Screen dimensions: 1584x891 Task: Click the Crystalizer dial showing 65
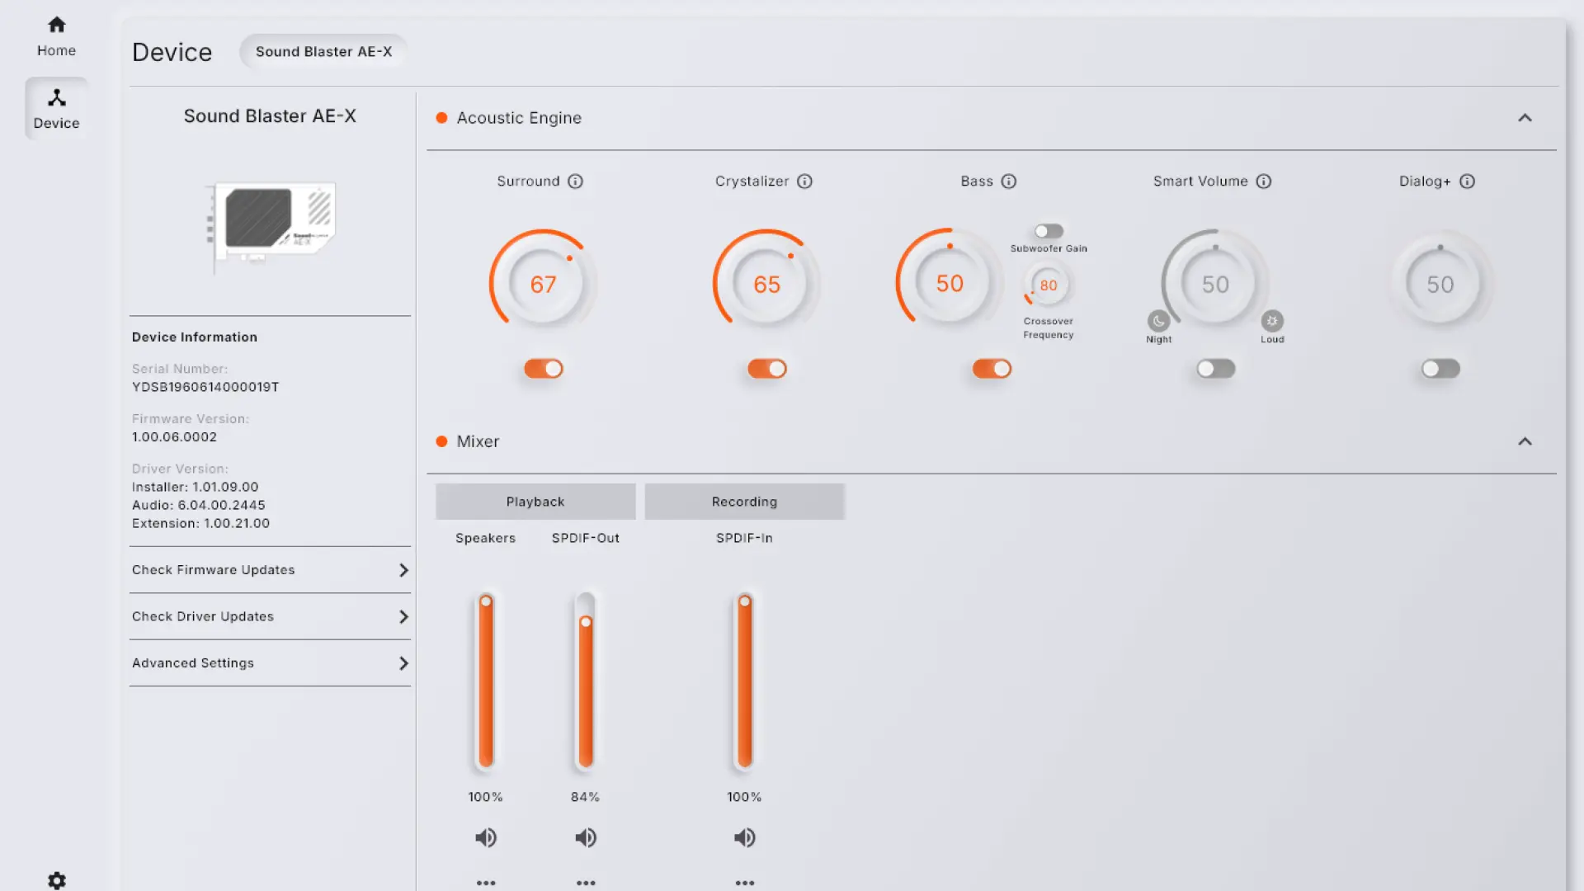(766, 284)
